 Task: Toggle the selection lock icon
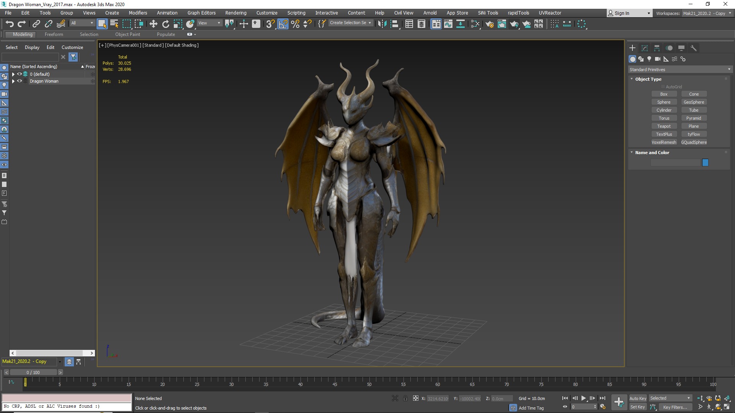click(x=405, y=398)
